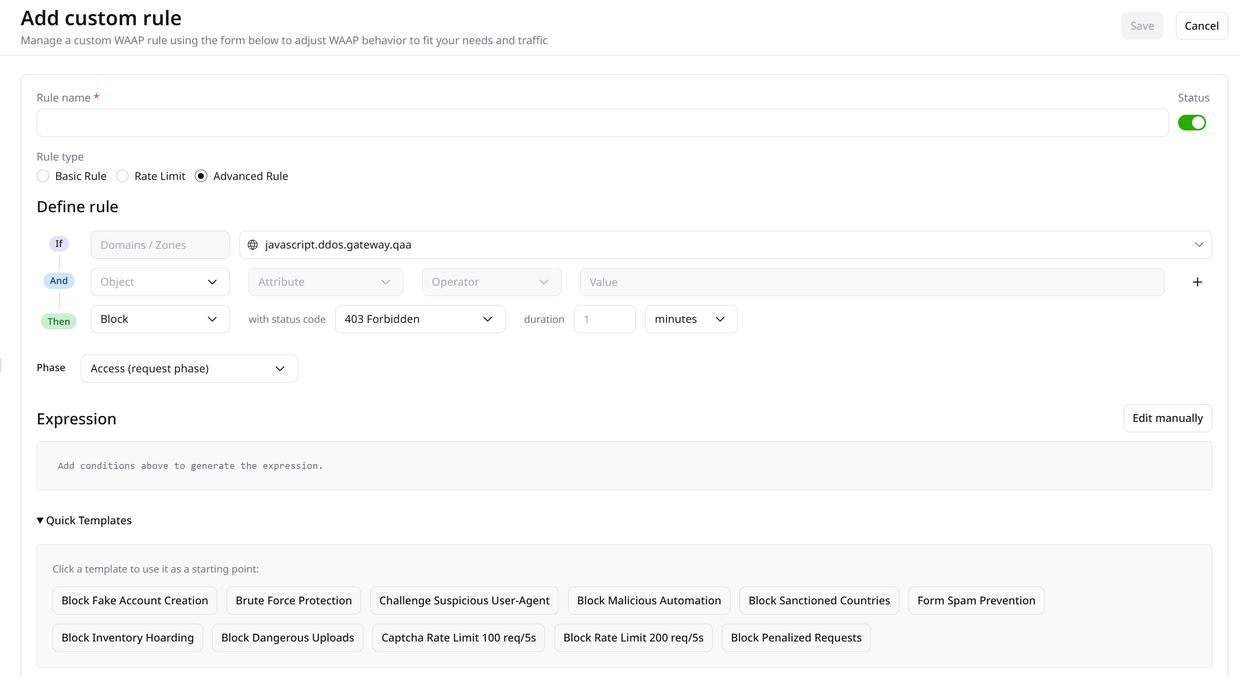
Task: Toggle the Status switch off
Action: click(1192, 123)
